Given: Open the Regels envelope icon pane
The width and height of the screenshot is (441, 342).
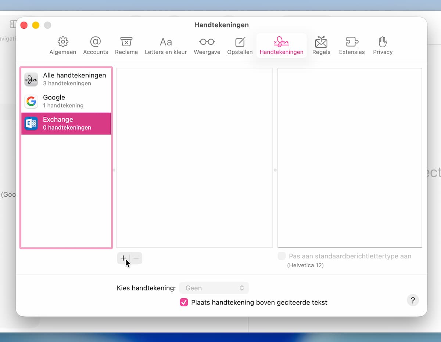Looking at the screenshot, I should [321, 46].
